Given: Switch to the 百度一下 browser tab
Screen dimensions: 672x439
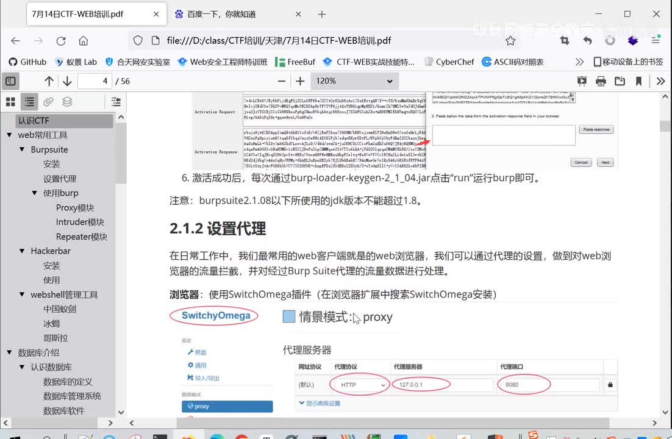Looking at the screenshot, I should pyautogui.click(x=238, y=14).
